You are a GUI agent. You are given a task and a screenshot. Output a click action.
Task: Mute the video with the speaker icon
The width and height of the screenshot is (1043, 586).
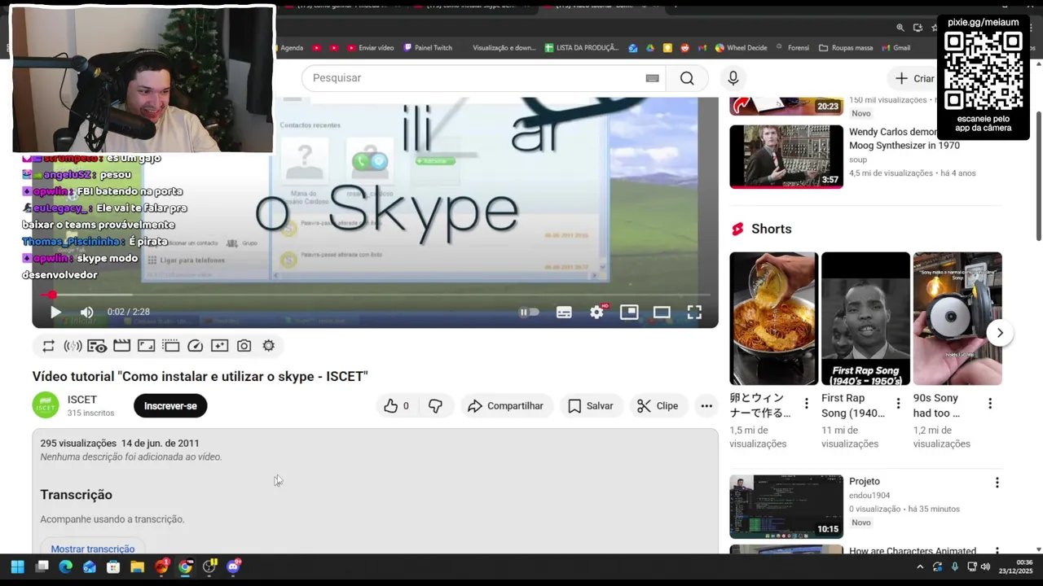click(87, 312)
